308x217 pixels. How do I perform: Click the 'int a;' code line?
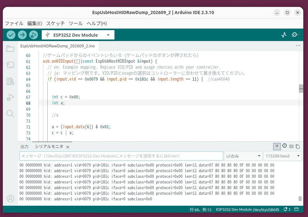(58, 103)
